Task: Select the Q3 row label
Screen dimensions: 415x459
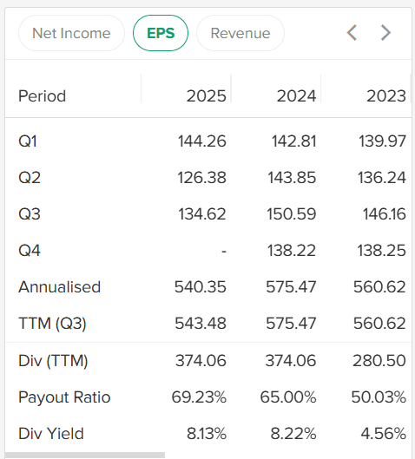Action: (x=30, y=213)
